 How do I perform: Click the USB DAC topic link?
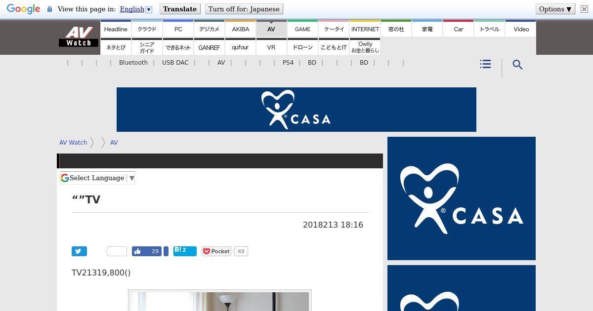pyautogui.click(x=175, y=63)
